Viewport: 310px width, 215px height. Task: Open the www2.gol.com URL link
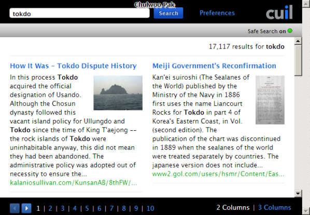(218, 174)
